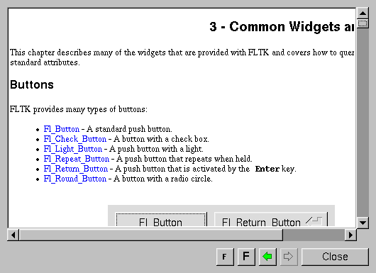Click the bold 'Enter' key text

267,169
